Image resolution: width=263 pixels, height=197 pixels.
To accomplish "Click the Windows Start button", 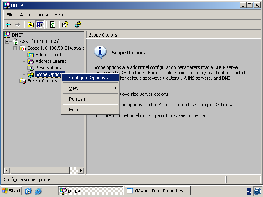I will click(11, 191).
